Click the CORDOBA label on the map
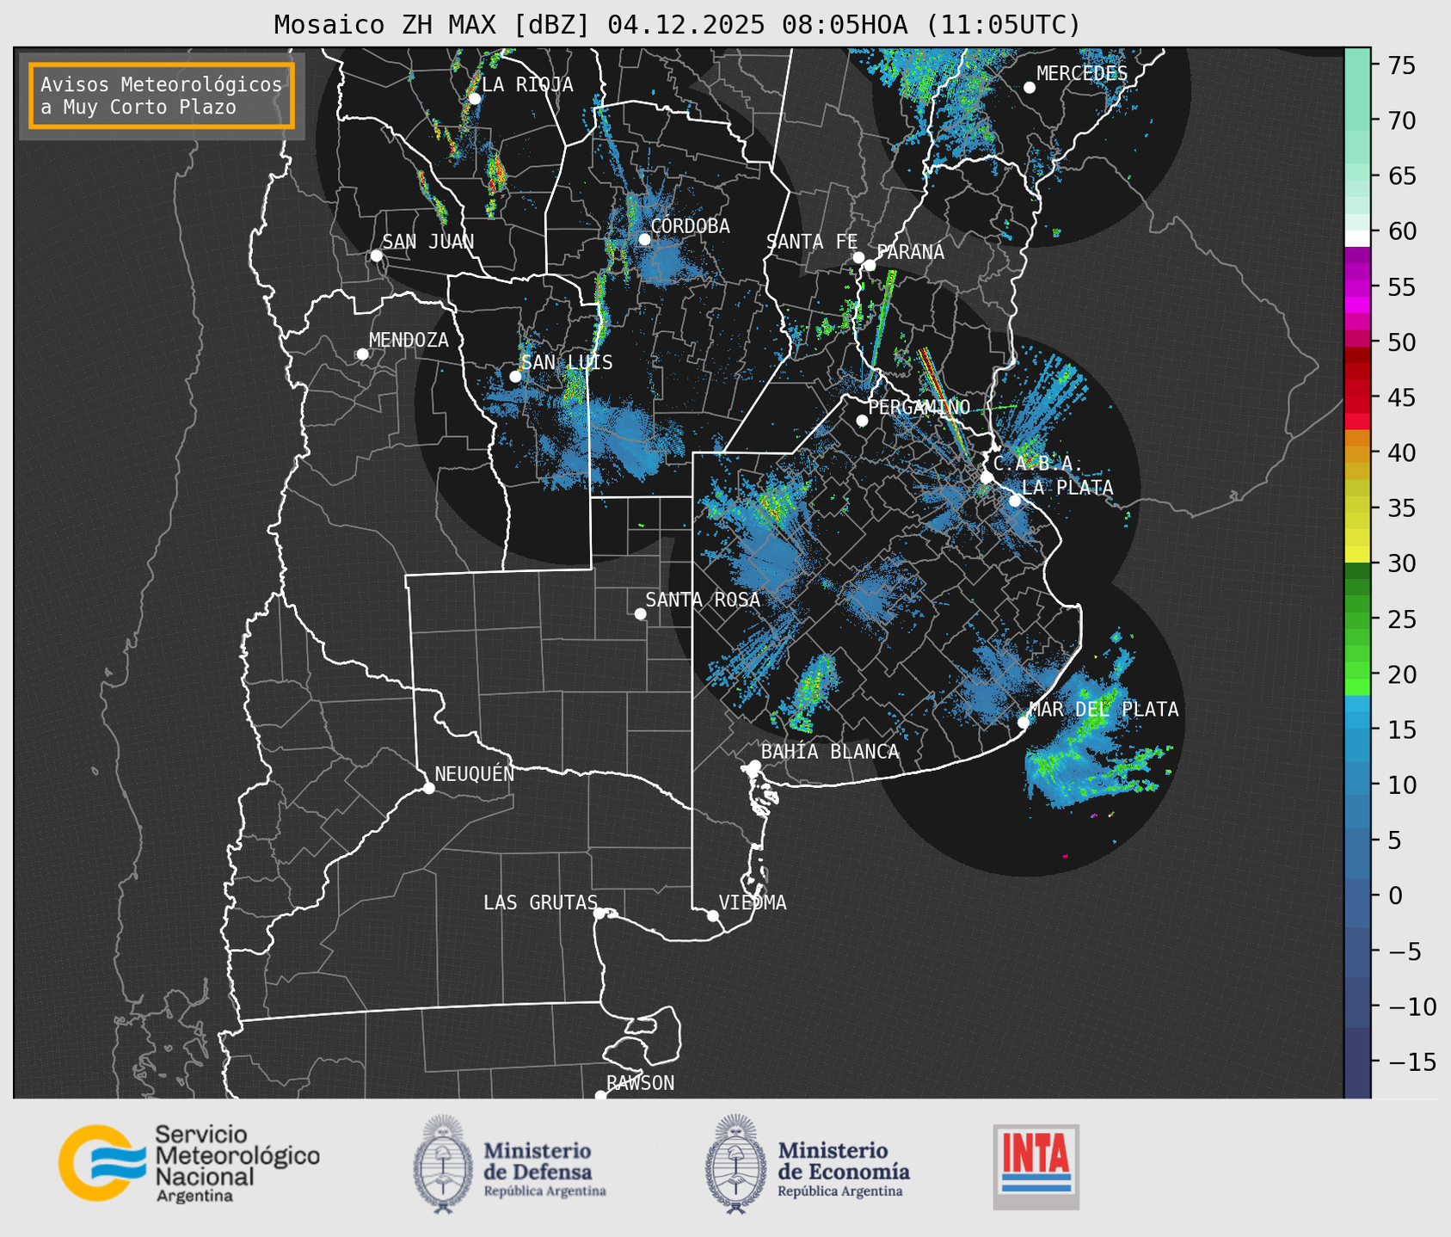The height and width of the screenshot is (1237, 1451). pyautogui.click(x=690, y=226)
